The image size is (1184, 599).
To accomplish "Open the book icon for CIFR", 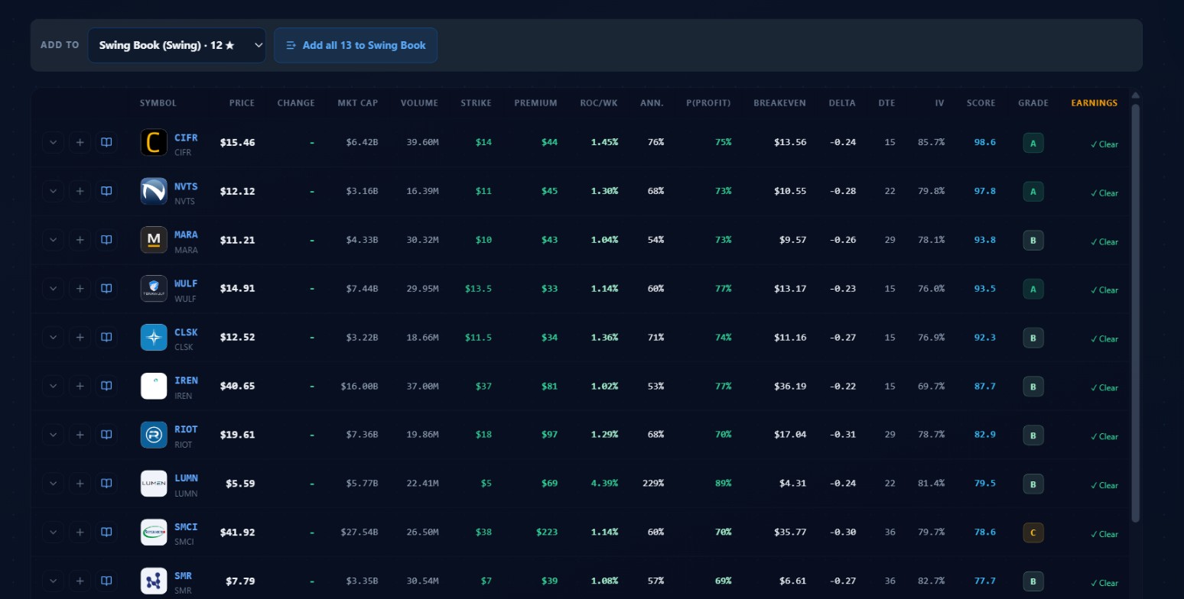I will [x=106, y=142].
